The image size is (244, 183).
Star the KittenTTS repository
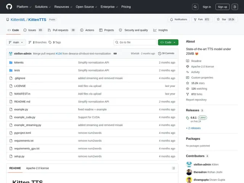click(x=226, y=19)
